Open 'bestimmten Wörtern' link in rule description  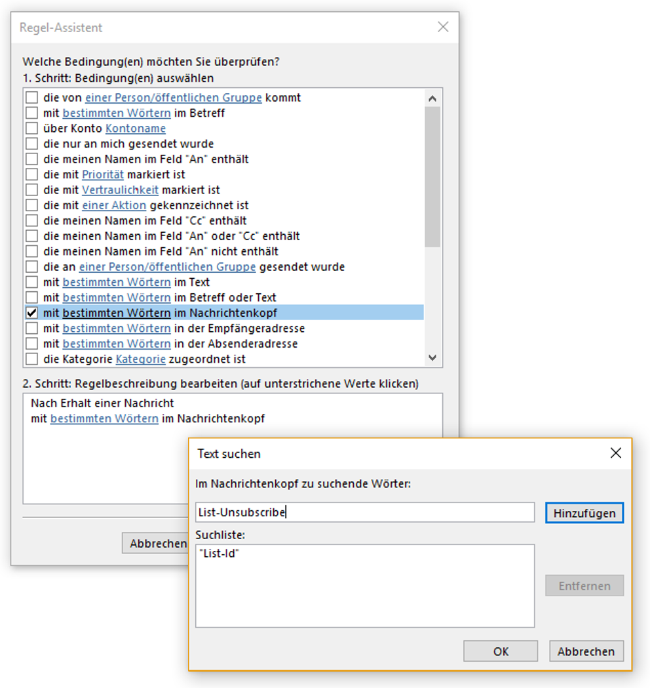pos(104,418)
